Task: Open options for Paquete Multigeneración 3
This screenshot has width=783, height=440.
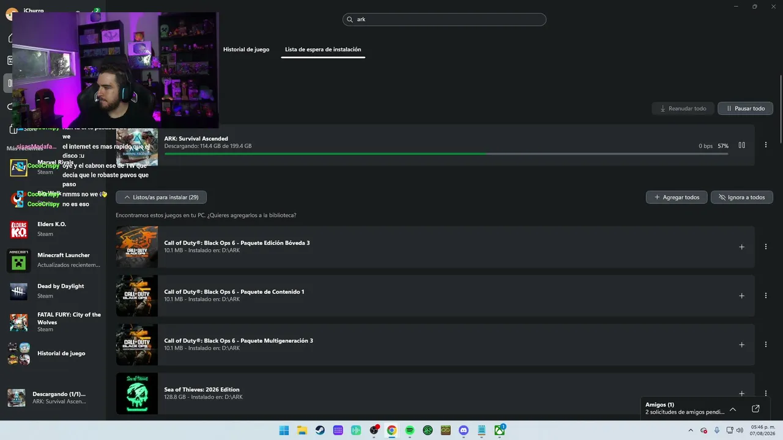Action: (766, 345)
